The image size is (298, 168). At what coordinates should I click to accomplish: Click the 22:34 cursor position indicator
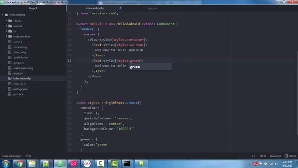28,156
